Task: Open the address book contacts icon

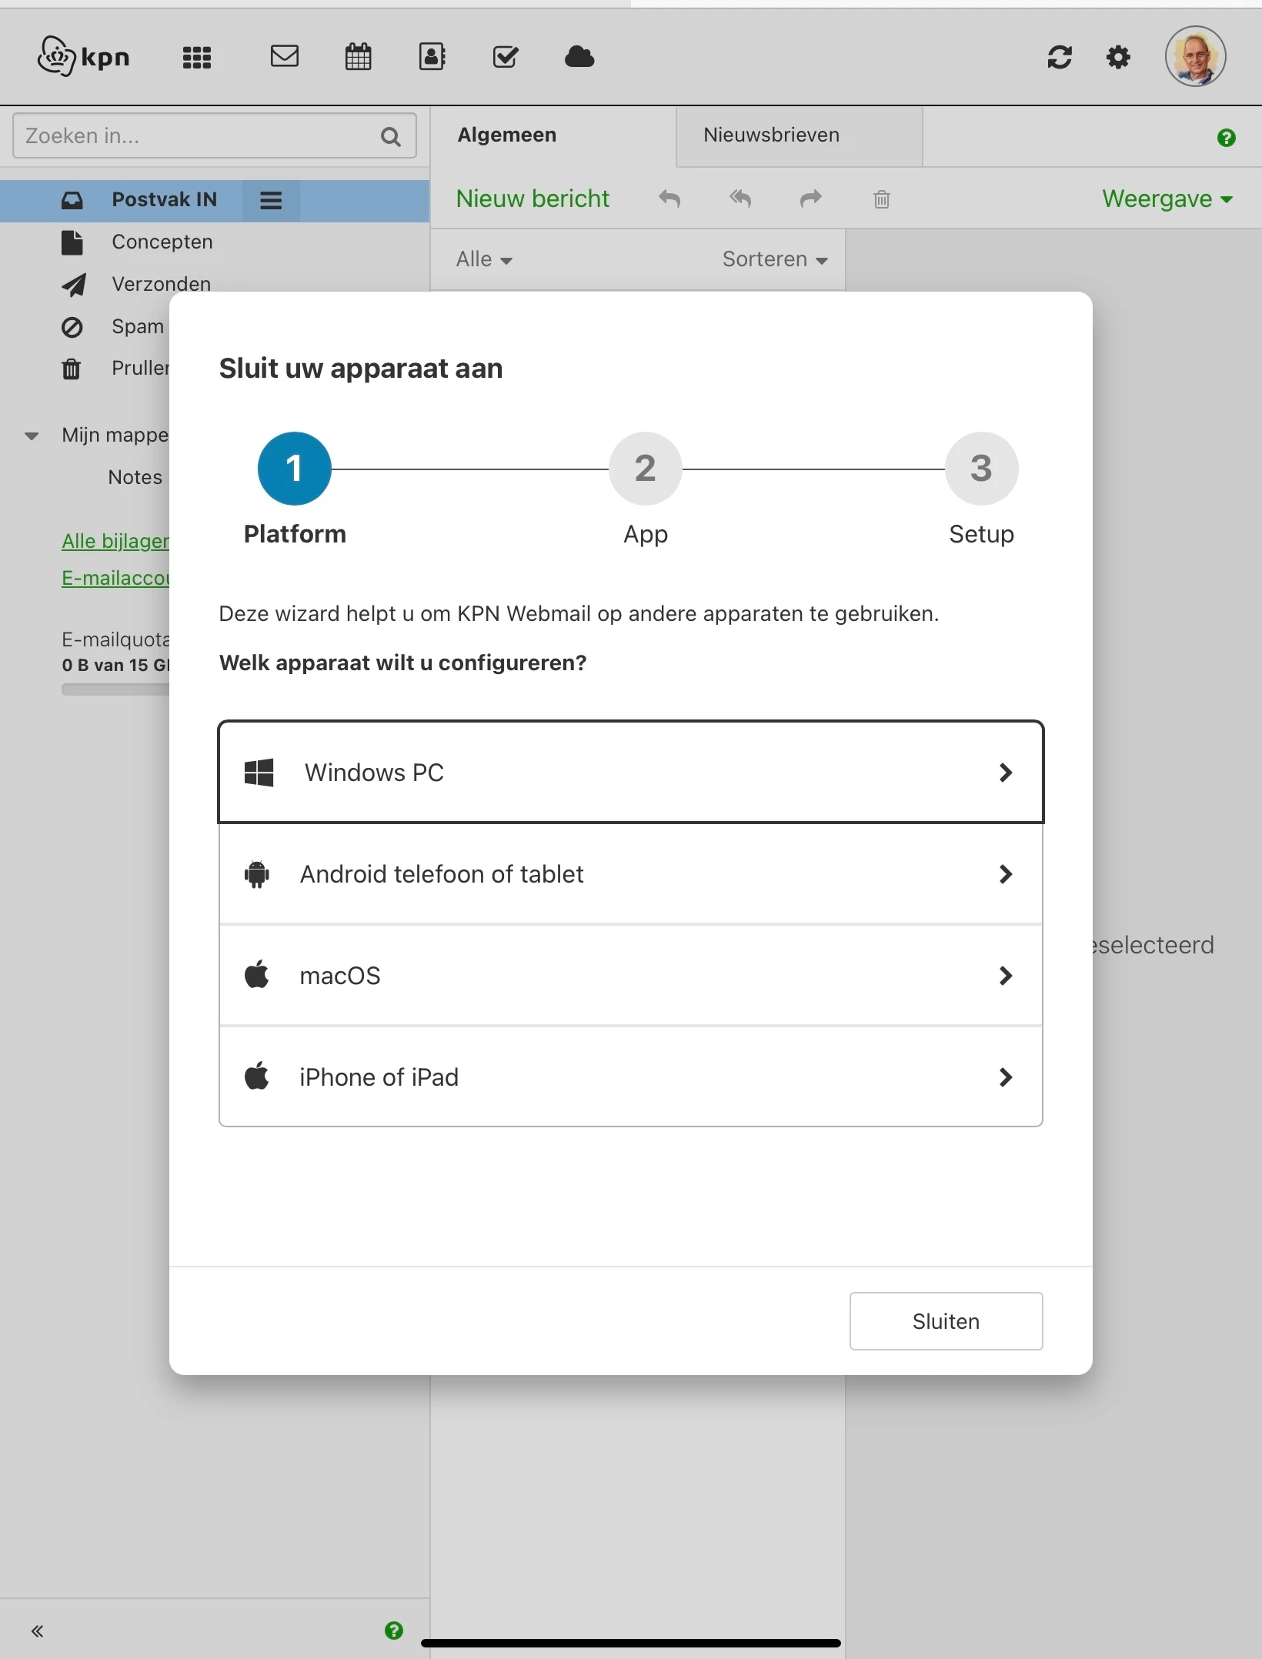Action: pyautogui.click(x=432, y=56)
